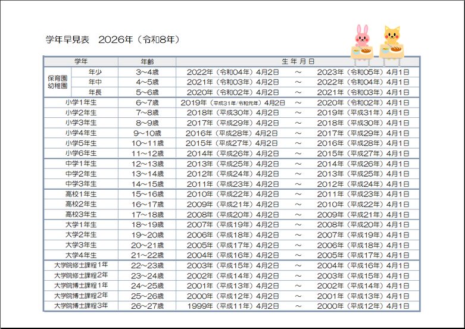The height and width of the screenshot is (329, 465).
Task: Select the 大学院修士課程1年 cell
Action: [x=81, y=265]
